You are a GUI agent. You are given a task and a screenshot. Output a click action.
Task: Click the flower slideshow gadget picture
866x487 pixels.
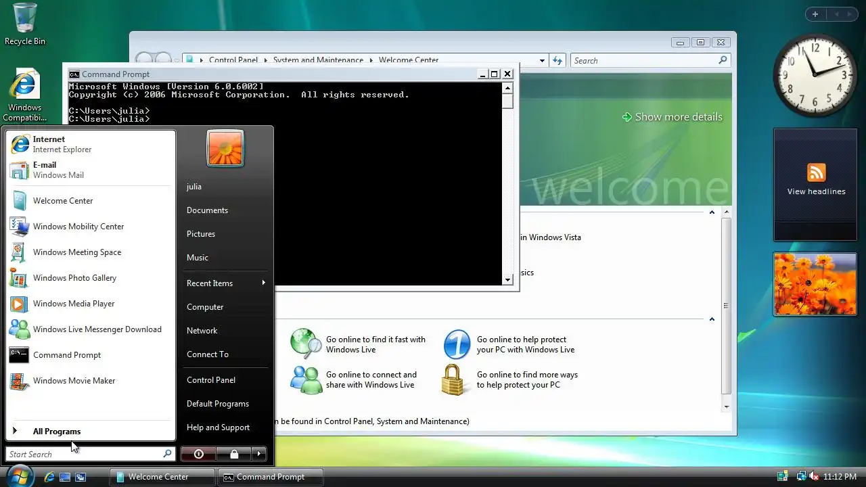click(815, 284)
